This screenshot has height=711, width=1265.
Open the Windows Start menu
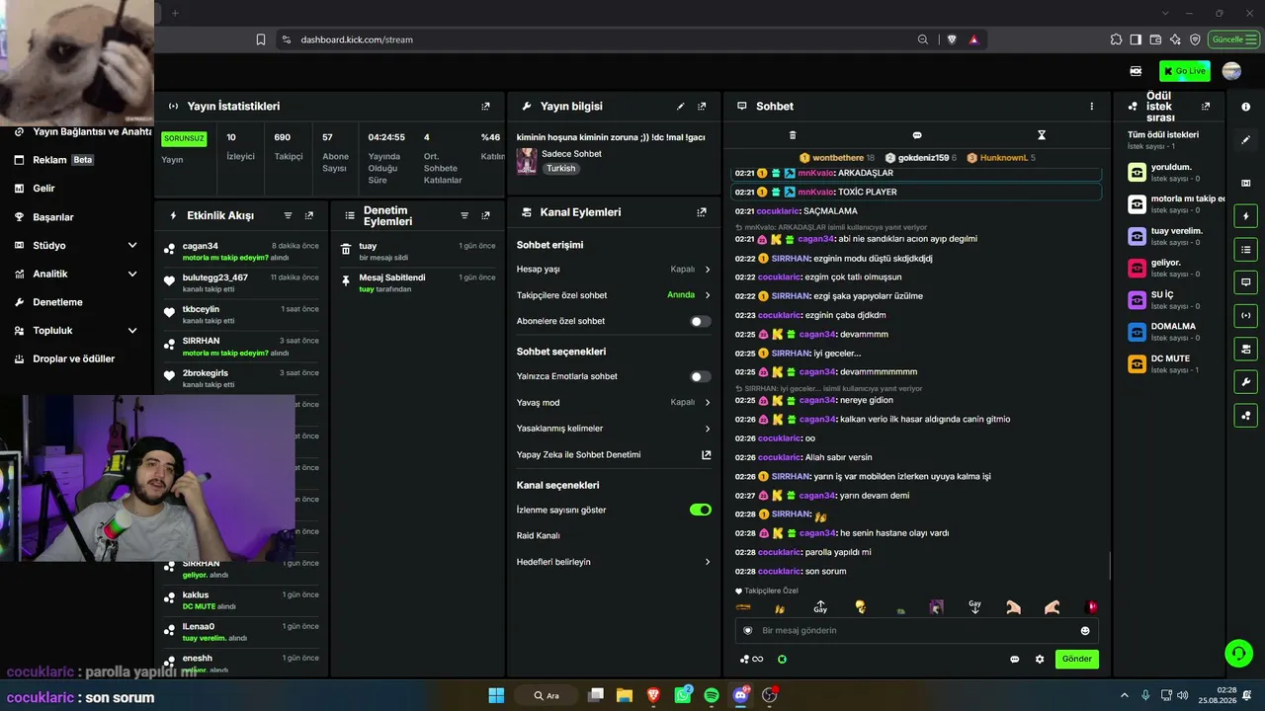496,695
